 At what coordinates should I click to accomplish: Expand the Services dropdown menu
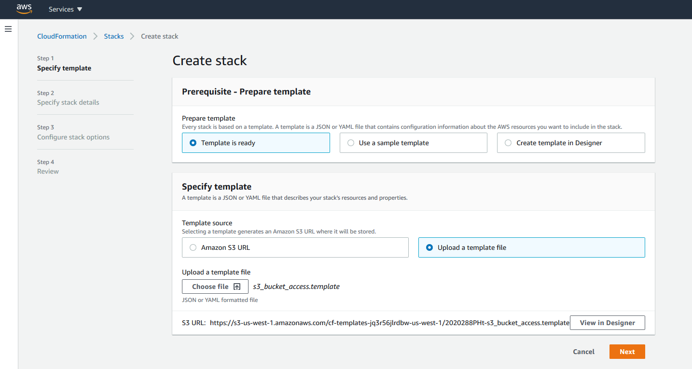(66, 9)
